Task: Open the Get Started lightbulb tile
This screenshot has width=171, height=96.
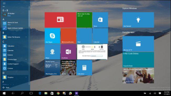Action: [x=138, y=20]
